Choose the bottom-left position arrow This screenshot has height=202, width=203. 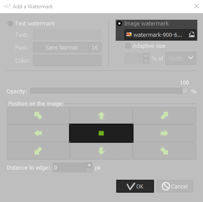(x=38, y=151)
